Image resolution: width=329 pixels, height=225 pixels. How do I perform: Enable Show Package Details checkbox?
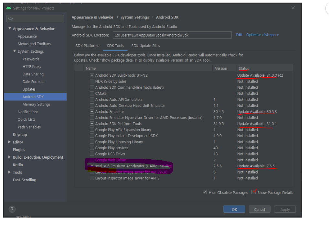[x=254, y=192]
